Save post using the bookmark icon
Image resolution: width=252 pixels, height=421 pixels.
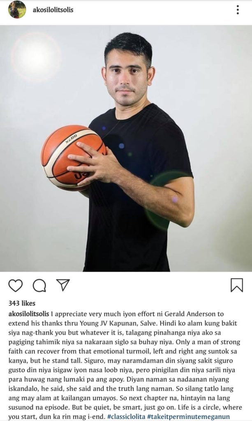237,285
